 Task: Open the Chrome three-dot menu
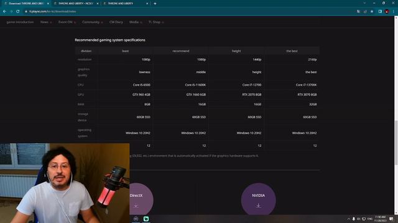(x=394, y=11)
